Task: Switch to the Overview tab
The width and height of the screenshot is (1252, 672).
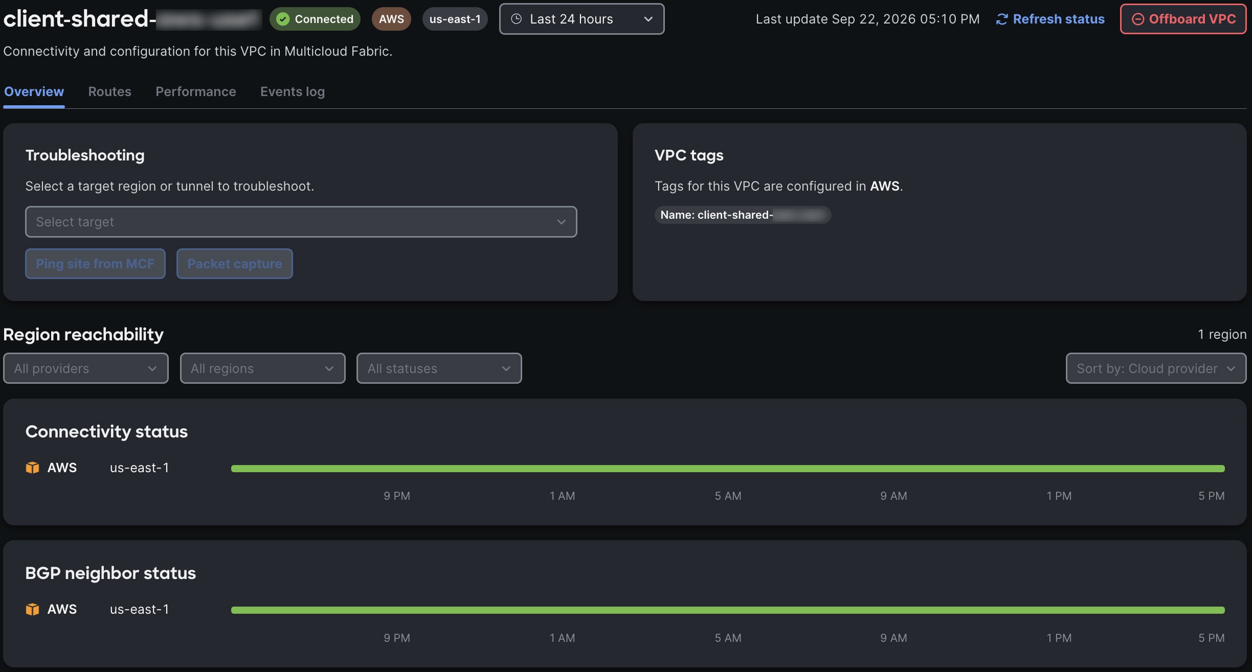Action: tap(34, 91)
